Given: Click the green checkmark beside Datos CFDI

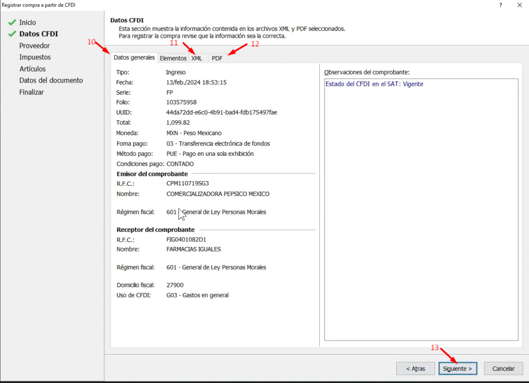Looking at the screenshot, I should [x=12, y=34].
